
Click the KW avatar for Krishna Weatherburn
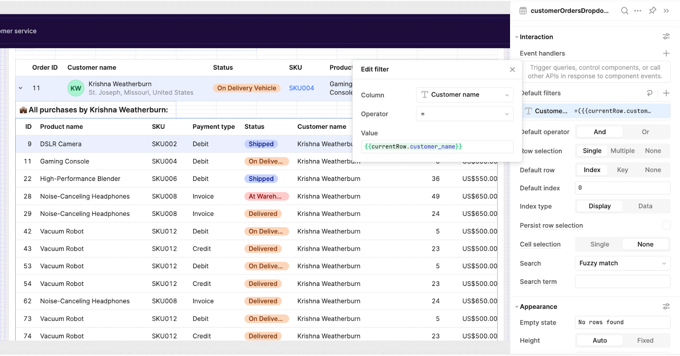point(76,88)
